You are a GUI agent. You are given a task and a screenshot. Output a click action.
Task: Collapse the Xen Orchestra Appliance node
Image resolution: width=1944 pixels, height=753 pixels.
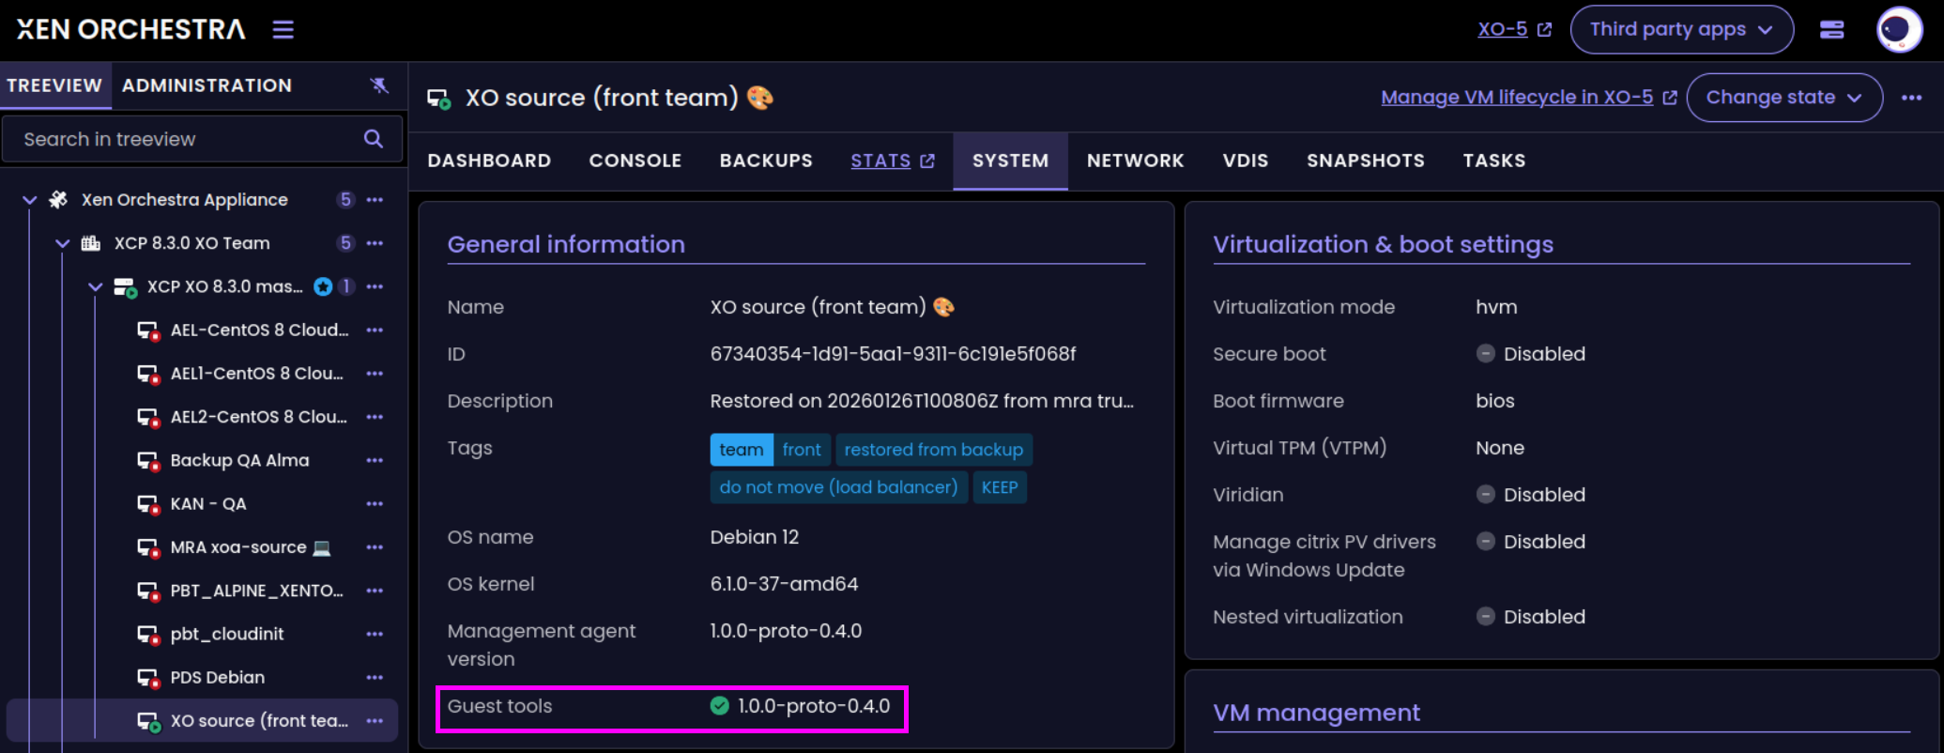point(29,200)
